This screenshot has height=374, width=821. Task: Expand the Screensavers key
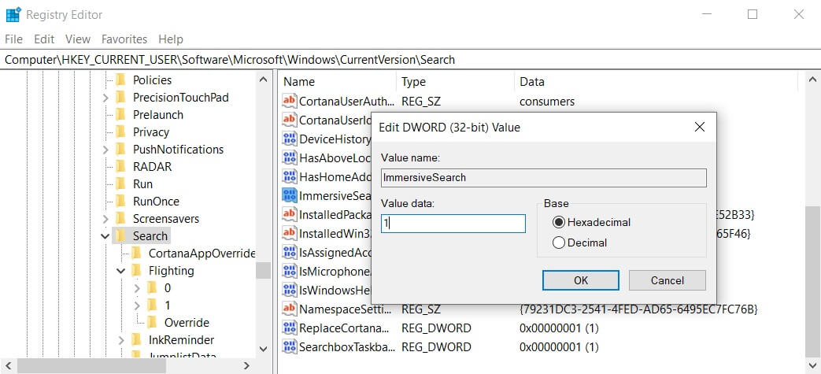pyautogui.click(x=105, y=219)
